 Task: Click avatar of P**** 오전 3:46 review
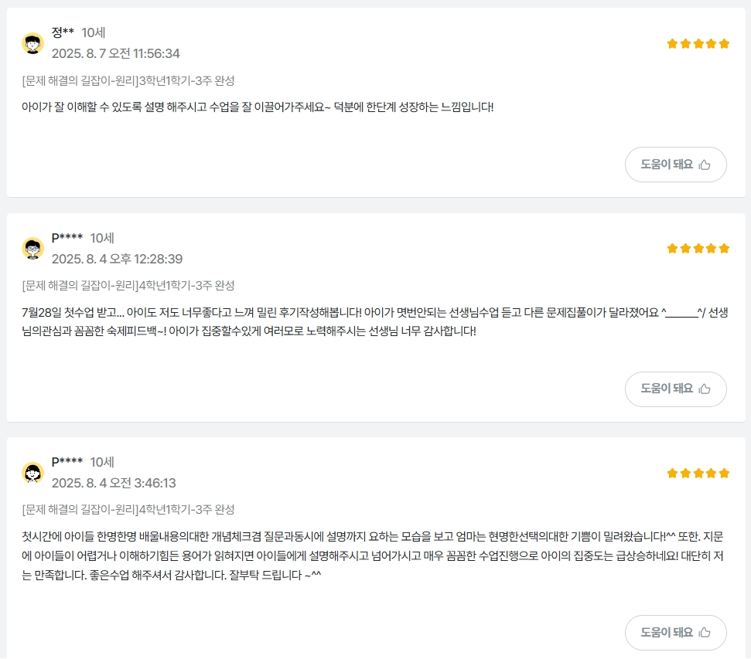[x=32, y=473]
